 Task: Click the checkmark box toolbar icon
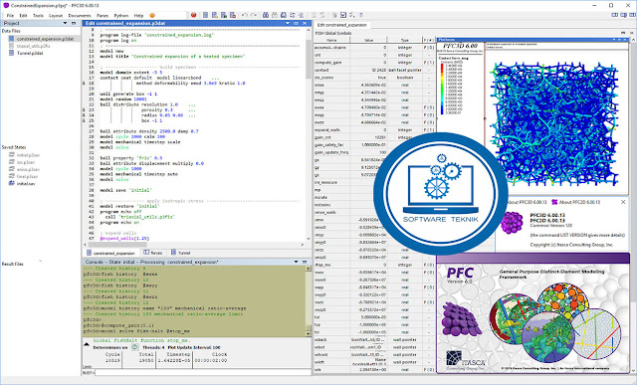click(343, 15)
